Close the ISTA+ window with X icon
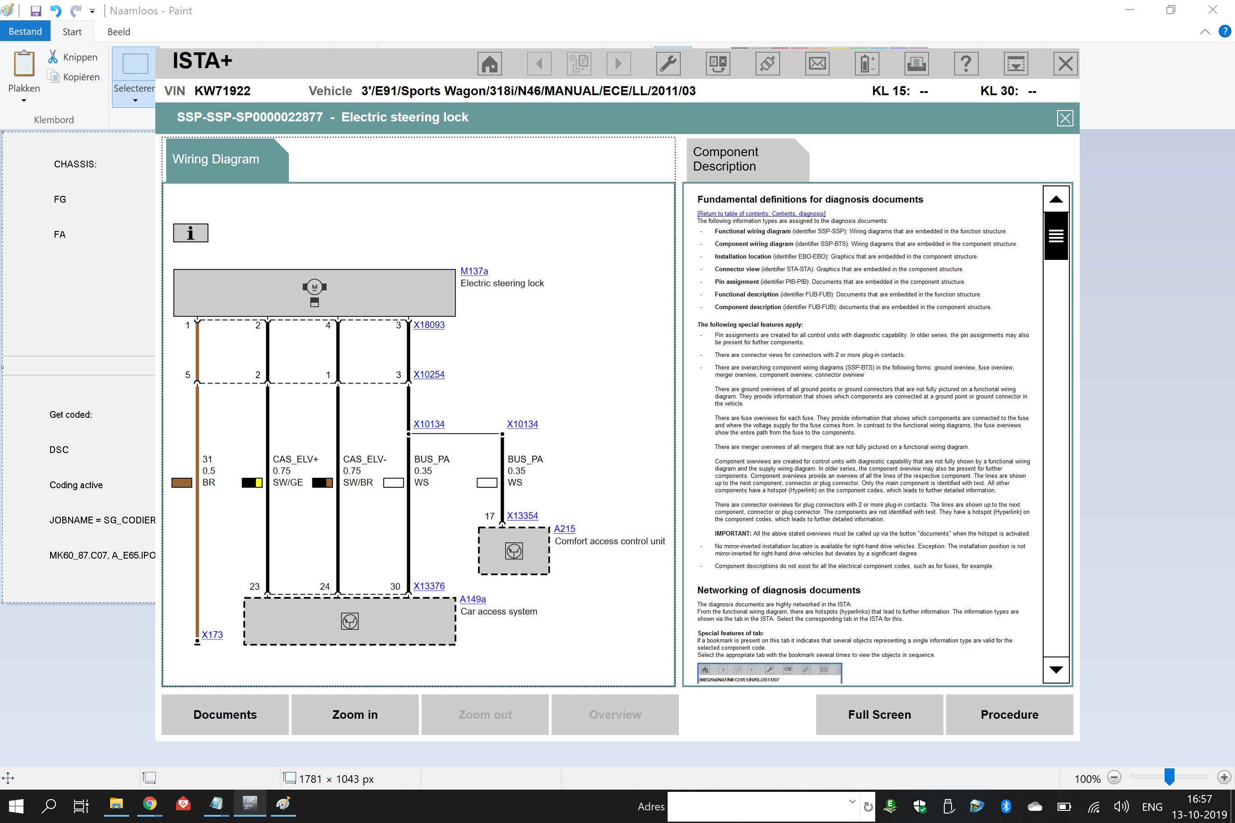This screenshot has height=823, width=1235. tap(1065, 64)
